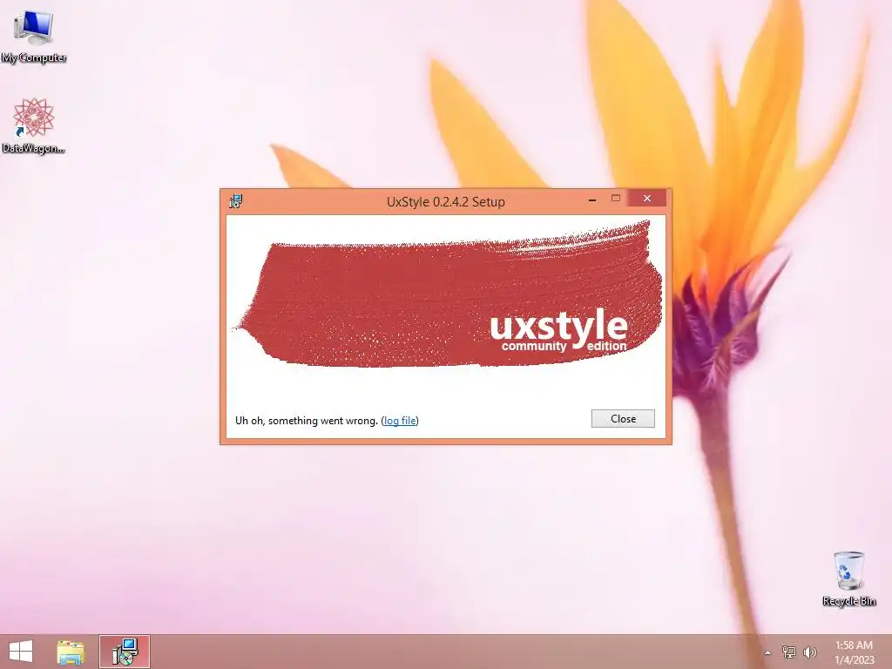Open File Explorer from the taskbar
This screenshot has height=669, width=892.
point(71,652)
